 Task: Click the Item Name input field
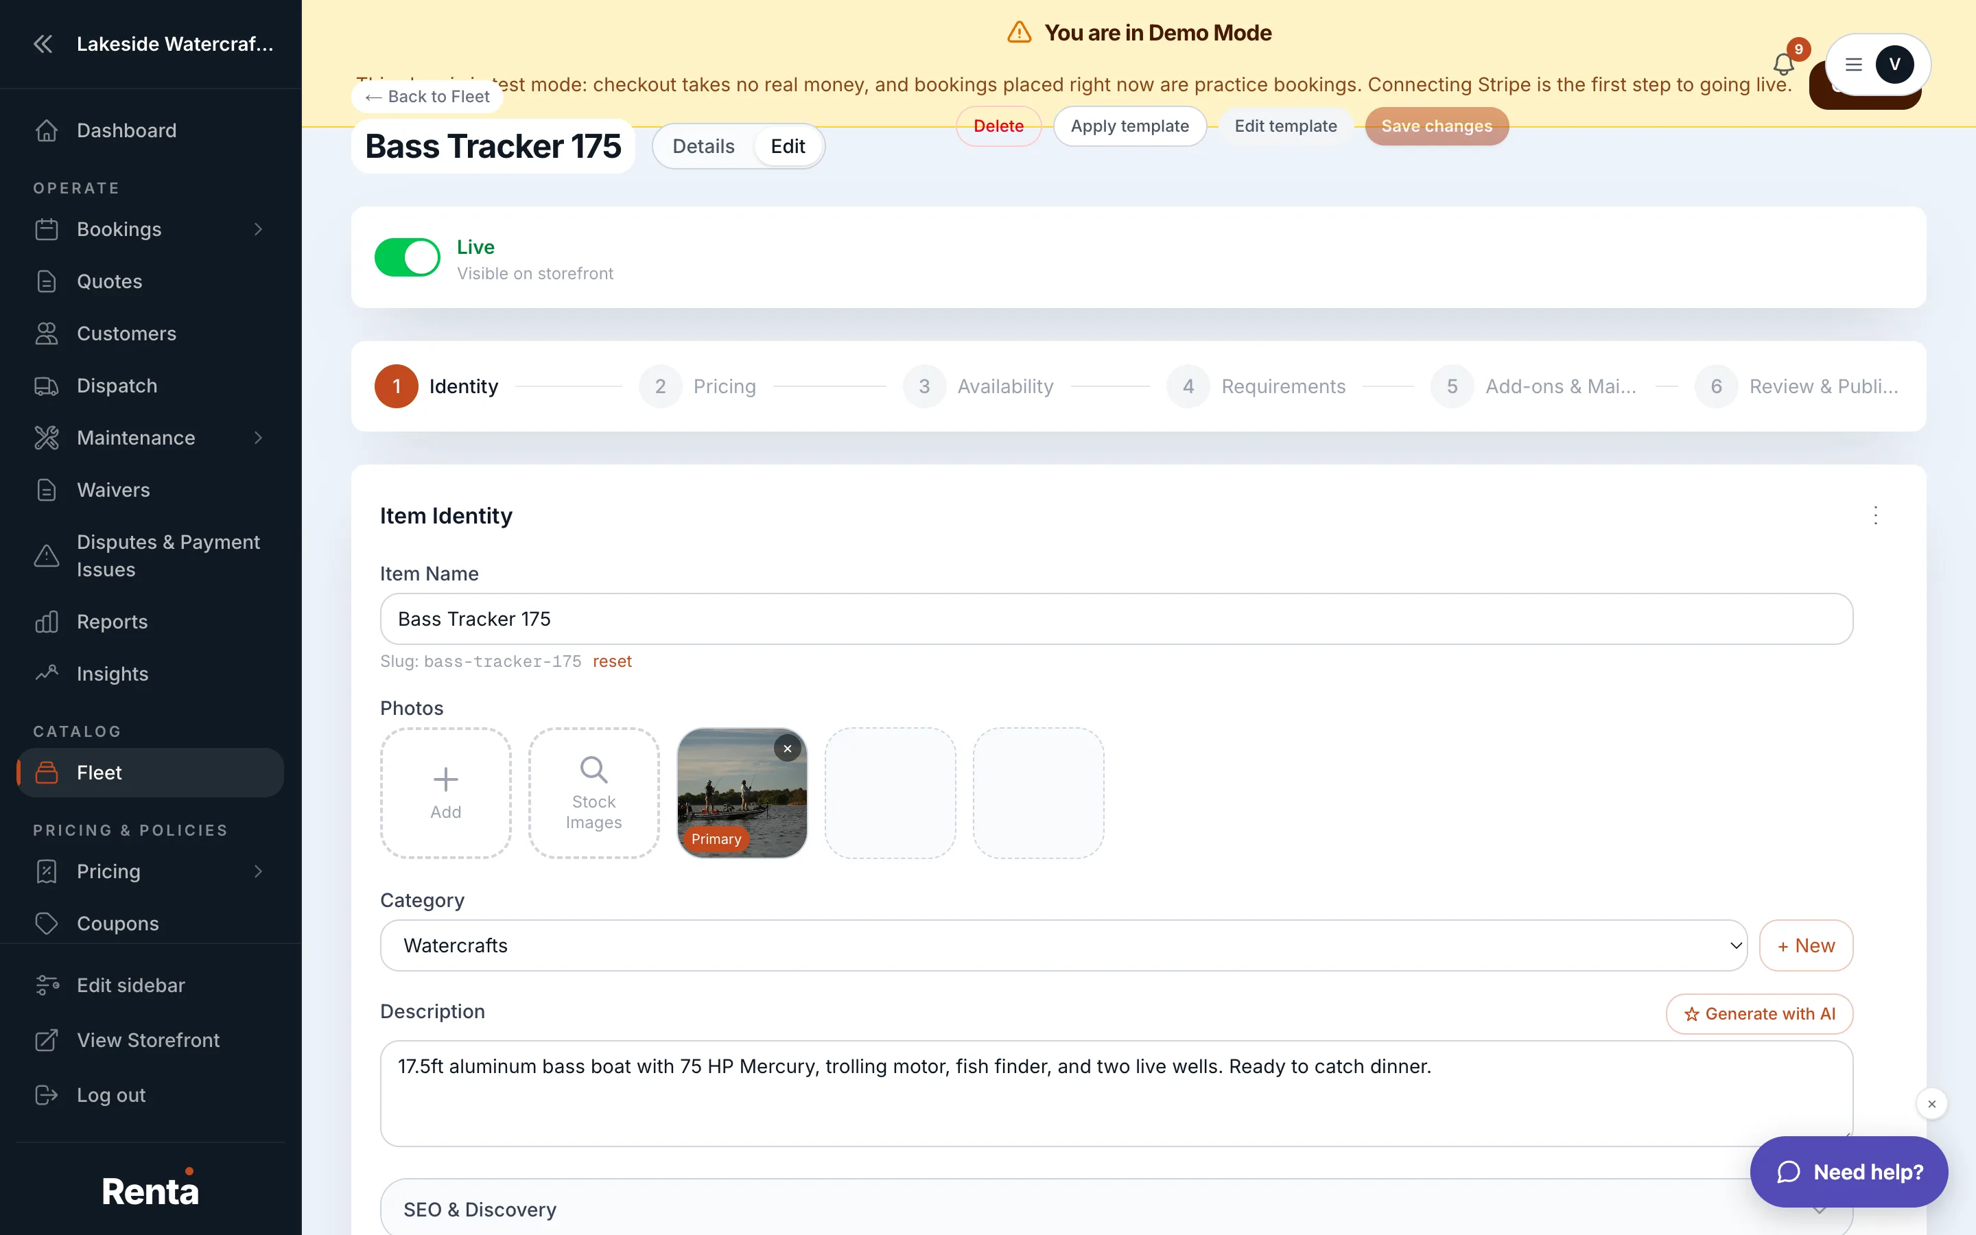coord(1116,619)
